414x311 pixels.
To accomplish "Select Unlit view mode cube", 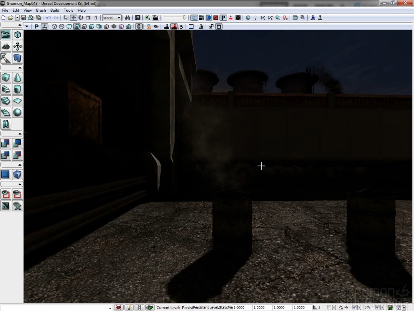I will click(x=69, y=26).
